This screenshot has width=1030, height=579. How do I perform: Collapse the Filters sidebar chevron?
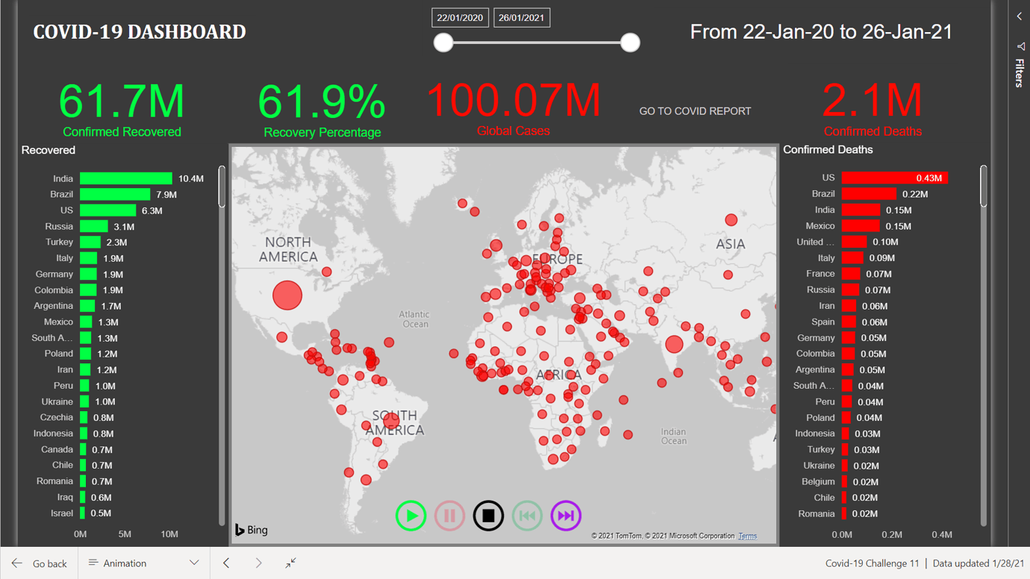tap(1020, 16)
